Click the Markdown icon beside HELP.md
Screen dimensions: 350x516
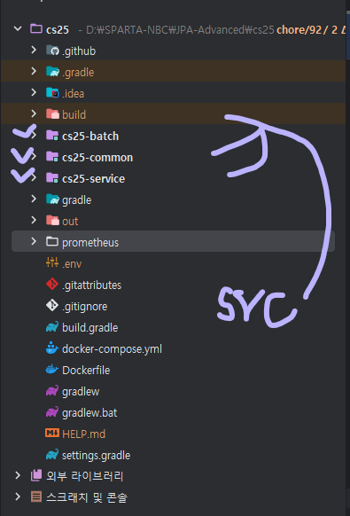click(x=52, y=434)
